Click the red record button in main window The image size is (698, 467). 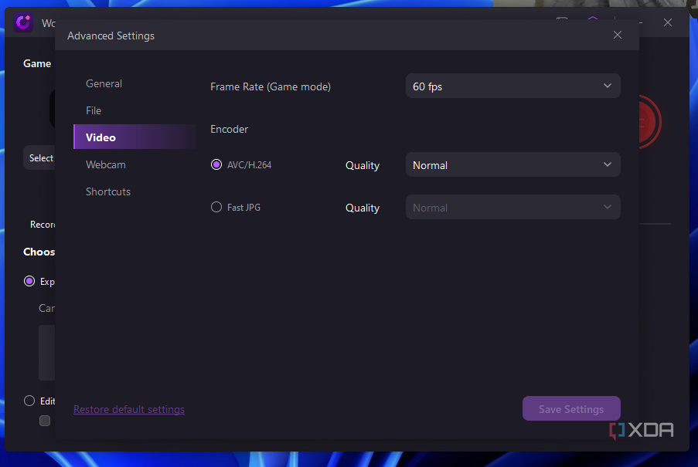pos(650,122)
